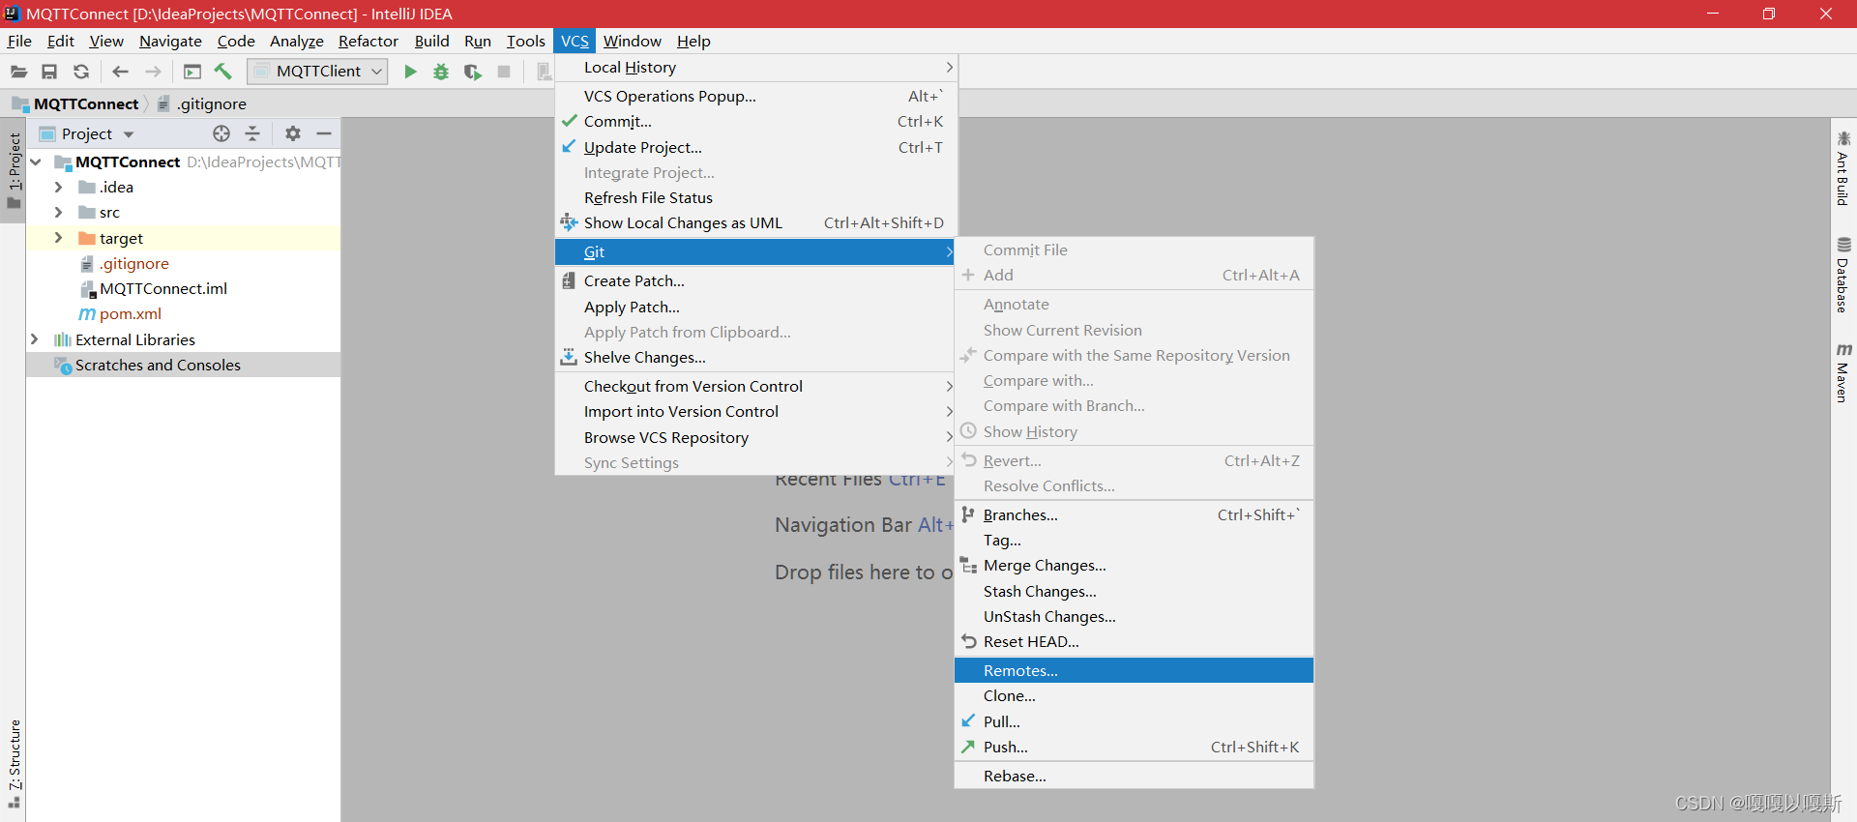Screen dimensions: 1857x822
Task: Expand the .idea folder
Action: 58,187
